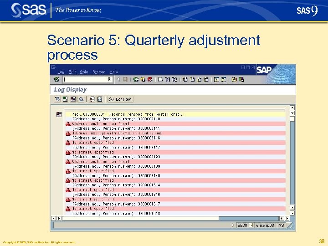Open the Goto menu
The width and height of the screenshot is (328, 246).
pyautogui.click(x=84, y=72)
